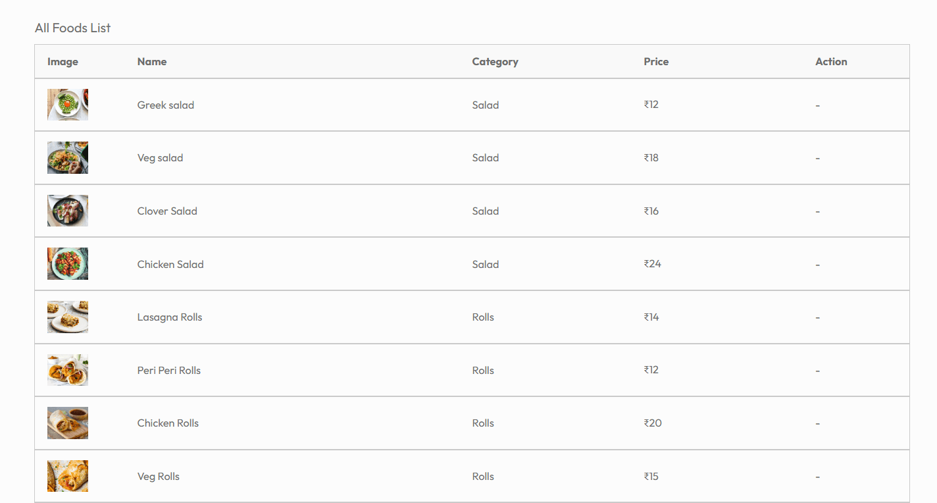937x503 pixels.
Task: Click the Category column header
Action: point(495,62)
